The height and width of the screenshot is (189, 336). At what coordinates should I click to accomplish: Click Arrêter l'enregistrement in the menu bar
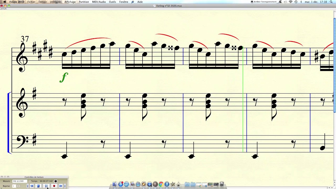(x=264, y=2)
